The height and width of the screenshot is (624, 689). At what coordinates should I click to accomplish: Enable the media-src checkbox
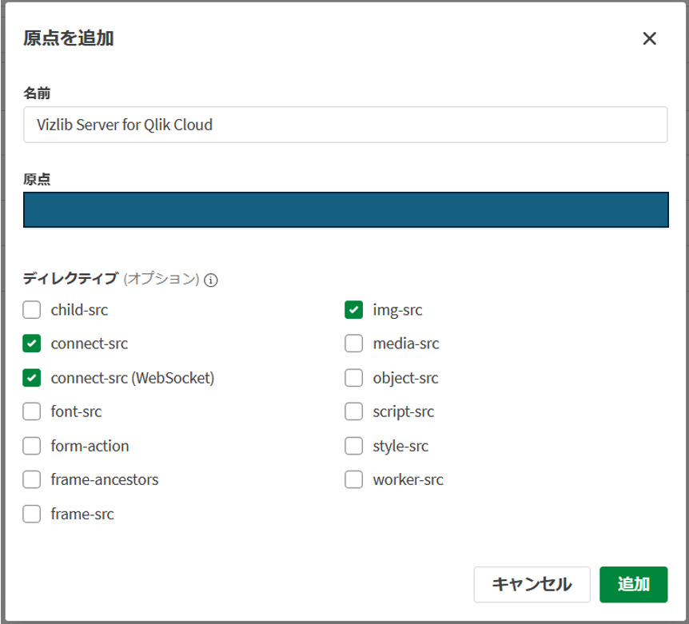tap(354, 344)
